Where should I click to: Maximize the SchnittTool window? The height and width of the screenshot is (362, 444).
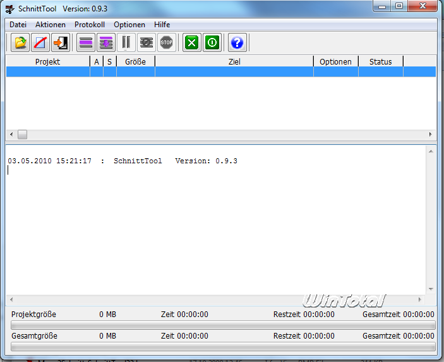click(x=399, y=6)
